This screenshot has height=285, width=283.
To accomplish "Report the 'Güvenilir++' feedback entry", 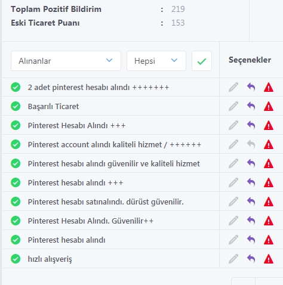I will pyautogui.click(x=269, y=221).
